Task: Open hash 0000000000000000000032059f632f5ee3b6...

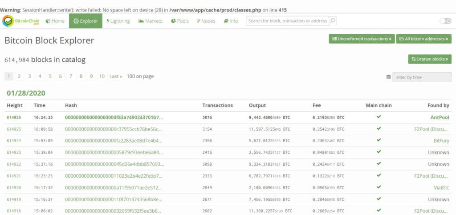Action: point(113,211)
